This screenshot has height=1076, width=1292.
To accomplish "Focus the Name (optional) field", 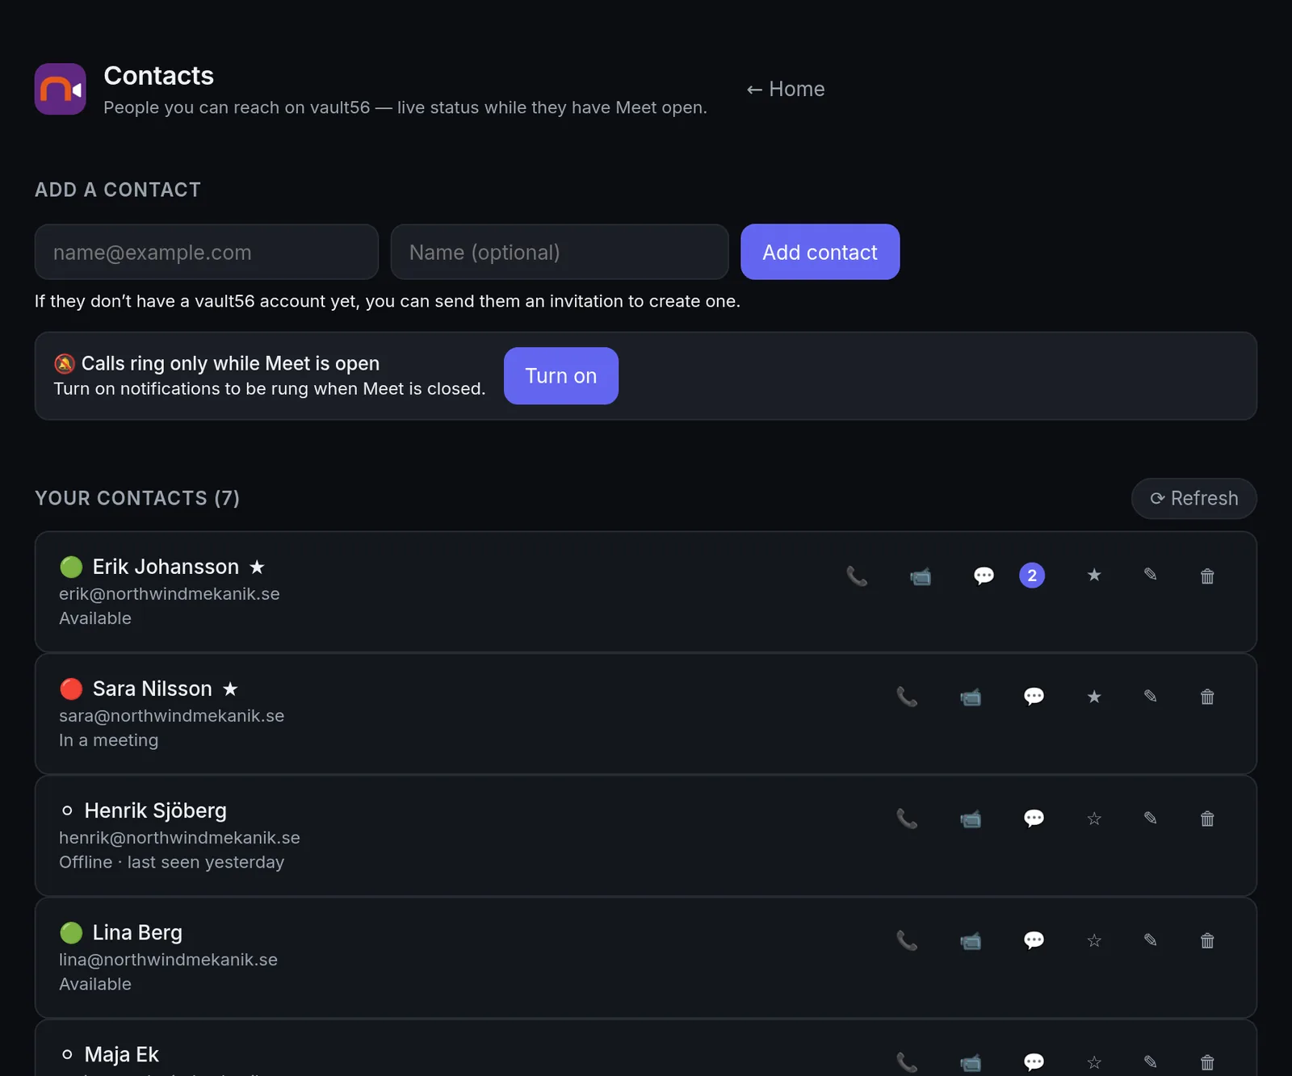I will [x=560, y=252].
